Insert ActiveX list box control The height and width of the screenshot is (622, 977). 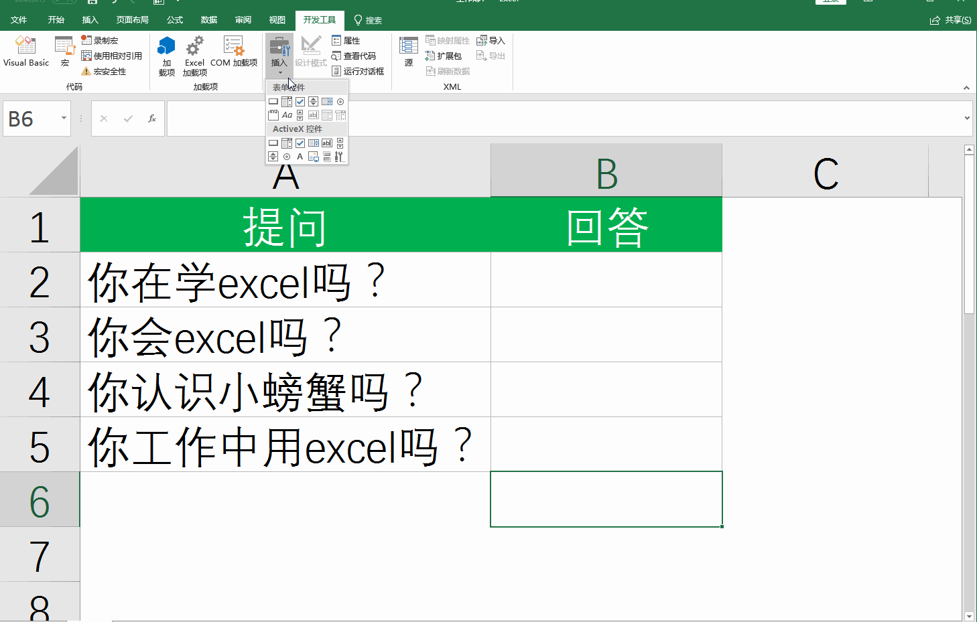[x=314, y=143]
